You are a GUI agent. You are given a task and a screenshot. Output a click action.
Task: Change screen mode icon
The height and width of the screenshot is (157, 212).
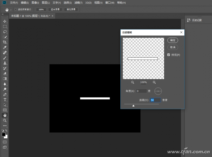coord(5,147)
